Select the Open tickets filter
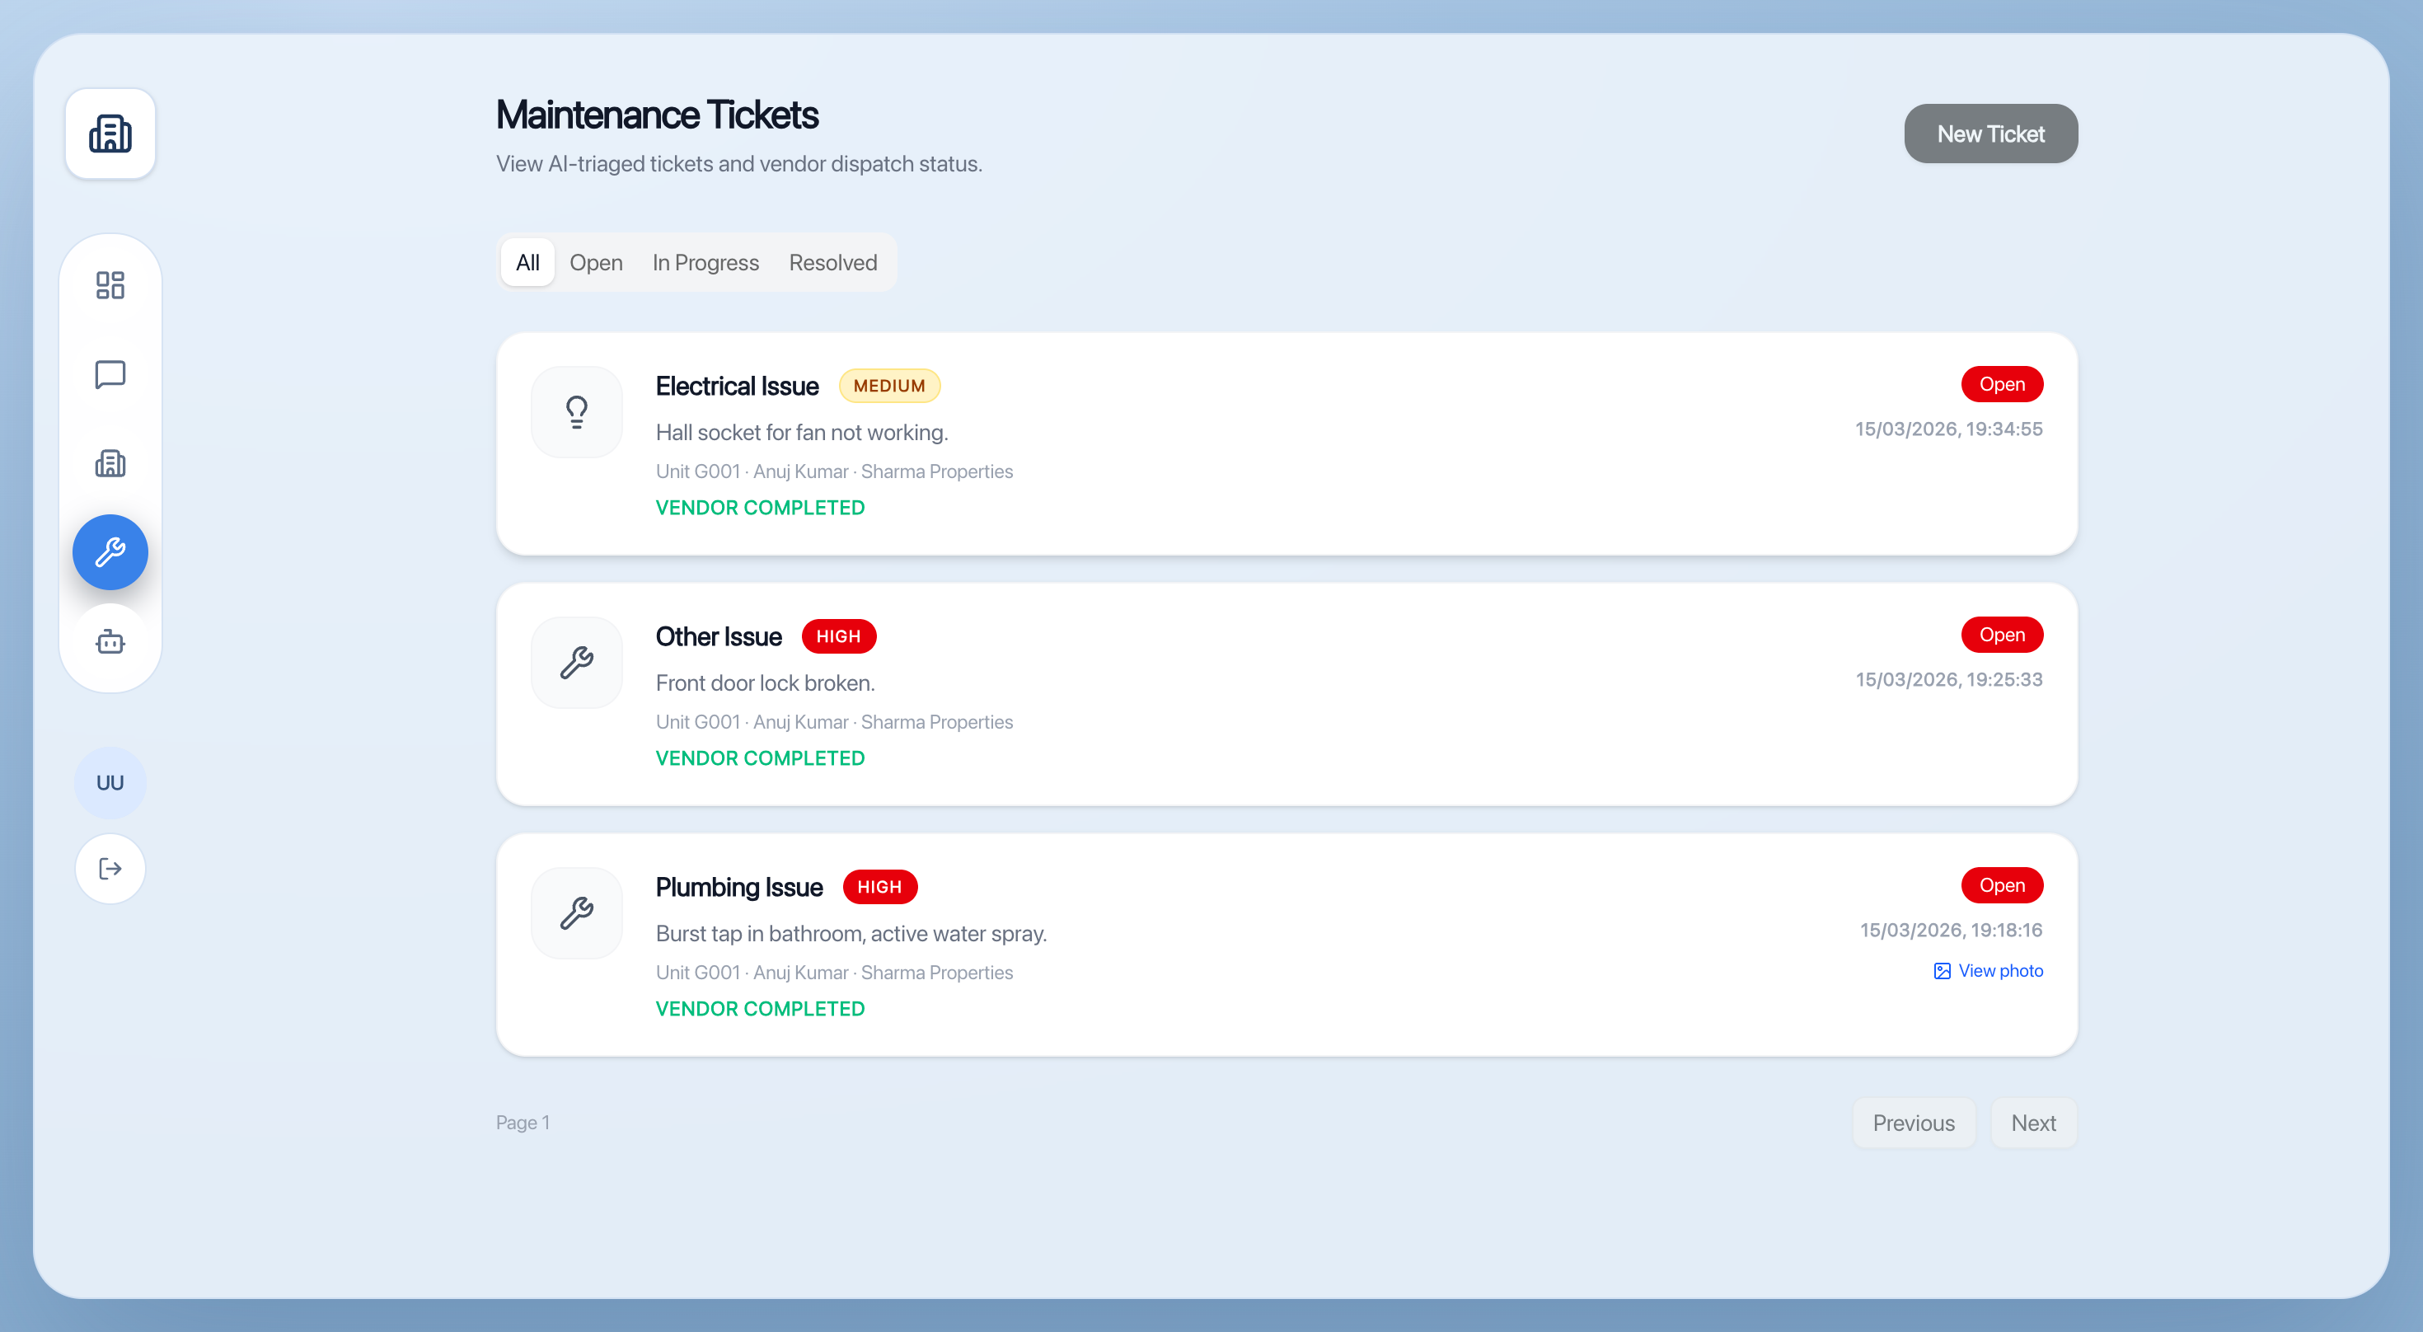 (597, 262)
